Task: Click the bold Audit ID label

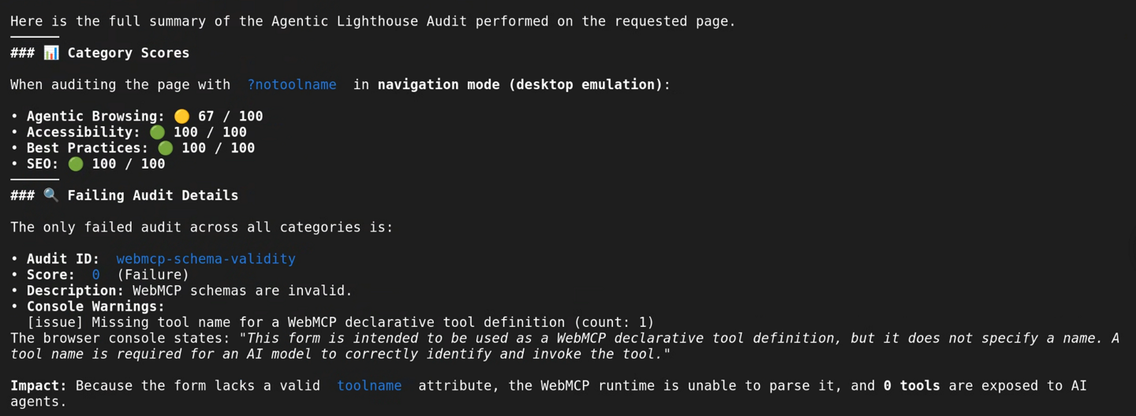Action: 64,258
